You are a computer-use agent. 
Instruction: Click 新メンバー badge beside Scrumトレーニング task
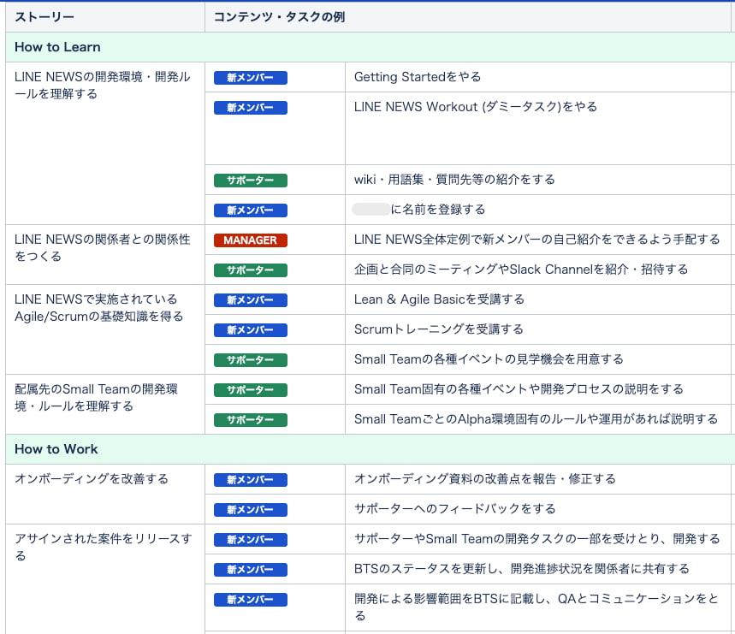[251, 330]
